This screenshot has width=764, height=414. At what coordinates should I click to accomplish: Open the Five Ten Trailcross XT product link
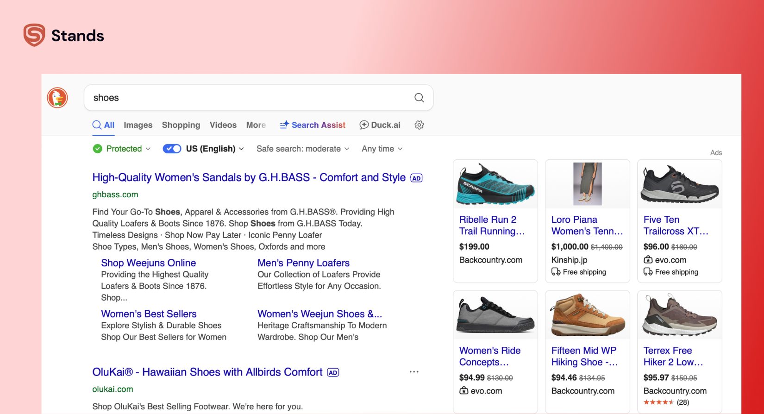(676, 225)
